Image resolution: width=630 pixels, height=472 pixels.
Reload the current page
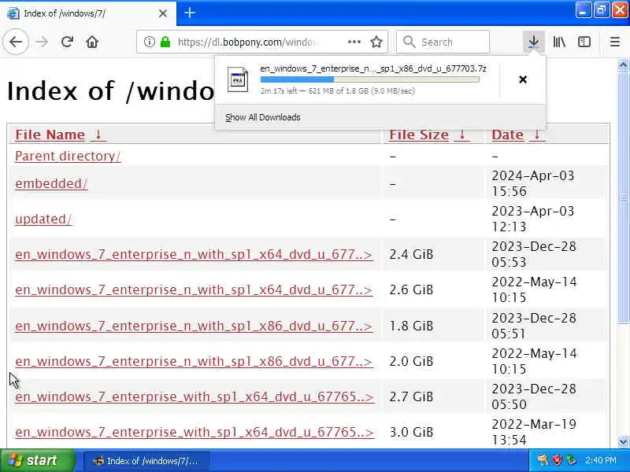pos(67,42)
